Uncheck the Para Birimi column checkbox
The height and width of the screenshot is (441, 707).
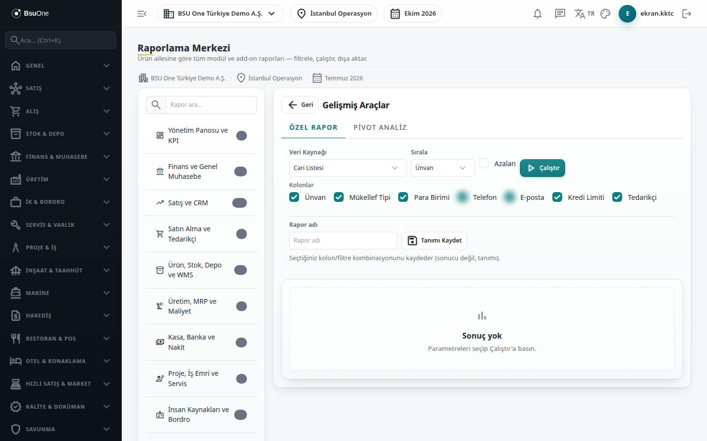click(x=403, y=197)
